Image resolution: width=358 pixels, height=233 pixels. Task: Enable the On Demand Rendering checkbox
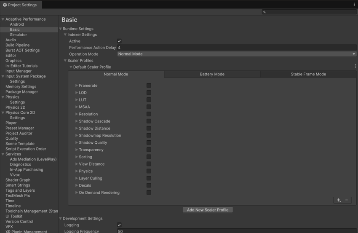[x=149, y=193]
